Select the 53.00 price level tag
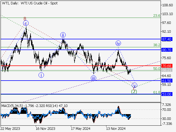The image size is (176, 132). tap(167, 94)
